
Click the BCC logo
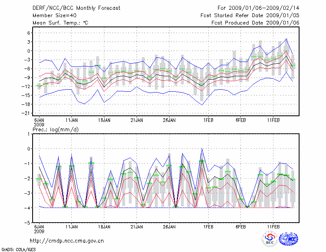(270, 239)
